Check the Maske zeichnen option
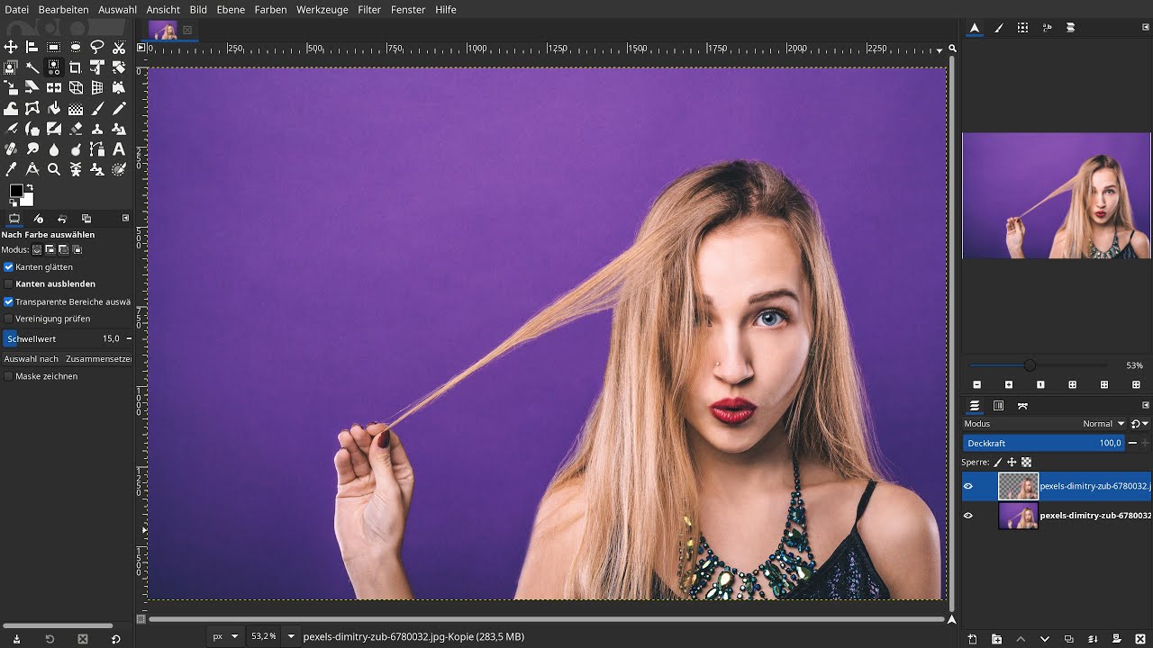Viewport: 1153px width, 648px height. point(9,376)
